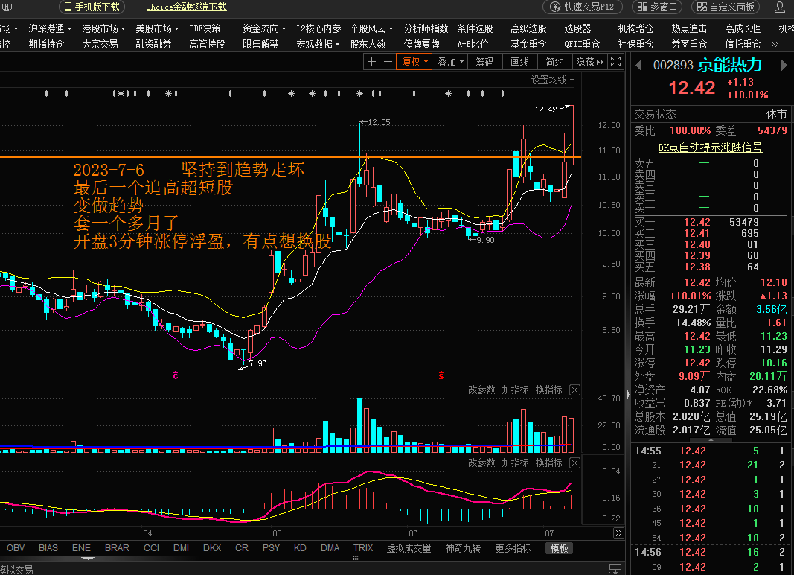Expand the 叠加 dropdown
Image resolution: width=794 pixels, height=575 pixels.
pos(451,62)
